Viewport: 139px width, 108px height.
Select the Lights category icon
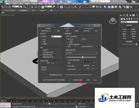127,19
